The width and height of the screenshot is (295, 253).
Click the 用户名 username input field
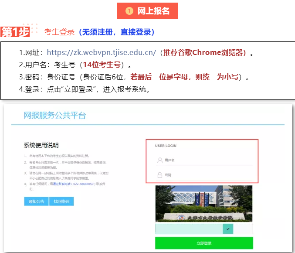[205, 160]
